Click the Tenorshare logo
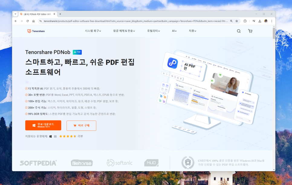 click(x=36, y=31)
